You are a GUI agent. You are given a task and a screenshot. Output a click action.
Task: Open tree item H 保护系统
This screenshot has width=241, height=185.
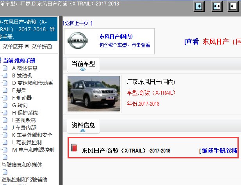click(25, 113)
